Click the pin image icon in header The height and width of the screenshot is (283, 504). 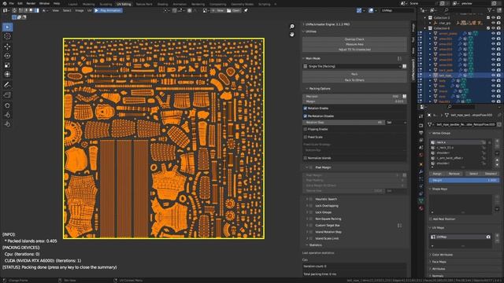pyautogui.click(x=246, y=10)
